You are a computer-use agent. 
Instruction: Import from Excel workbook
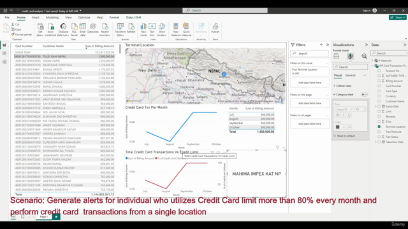(50, 30)
